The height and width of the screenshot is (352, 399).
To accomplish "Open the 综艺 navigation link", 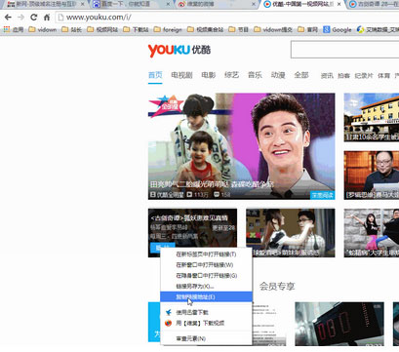I will pyautogui.click(x=231, y=75).
